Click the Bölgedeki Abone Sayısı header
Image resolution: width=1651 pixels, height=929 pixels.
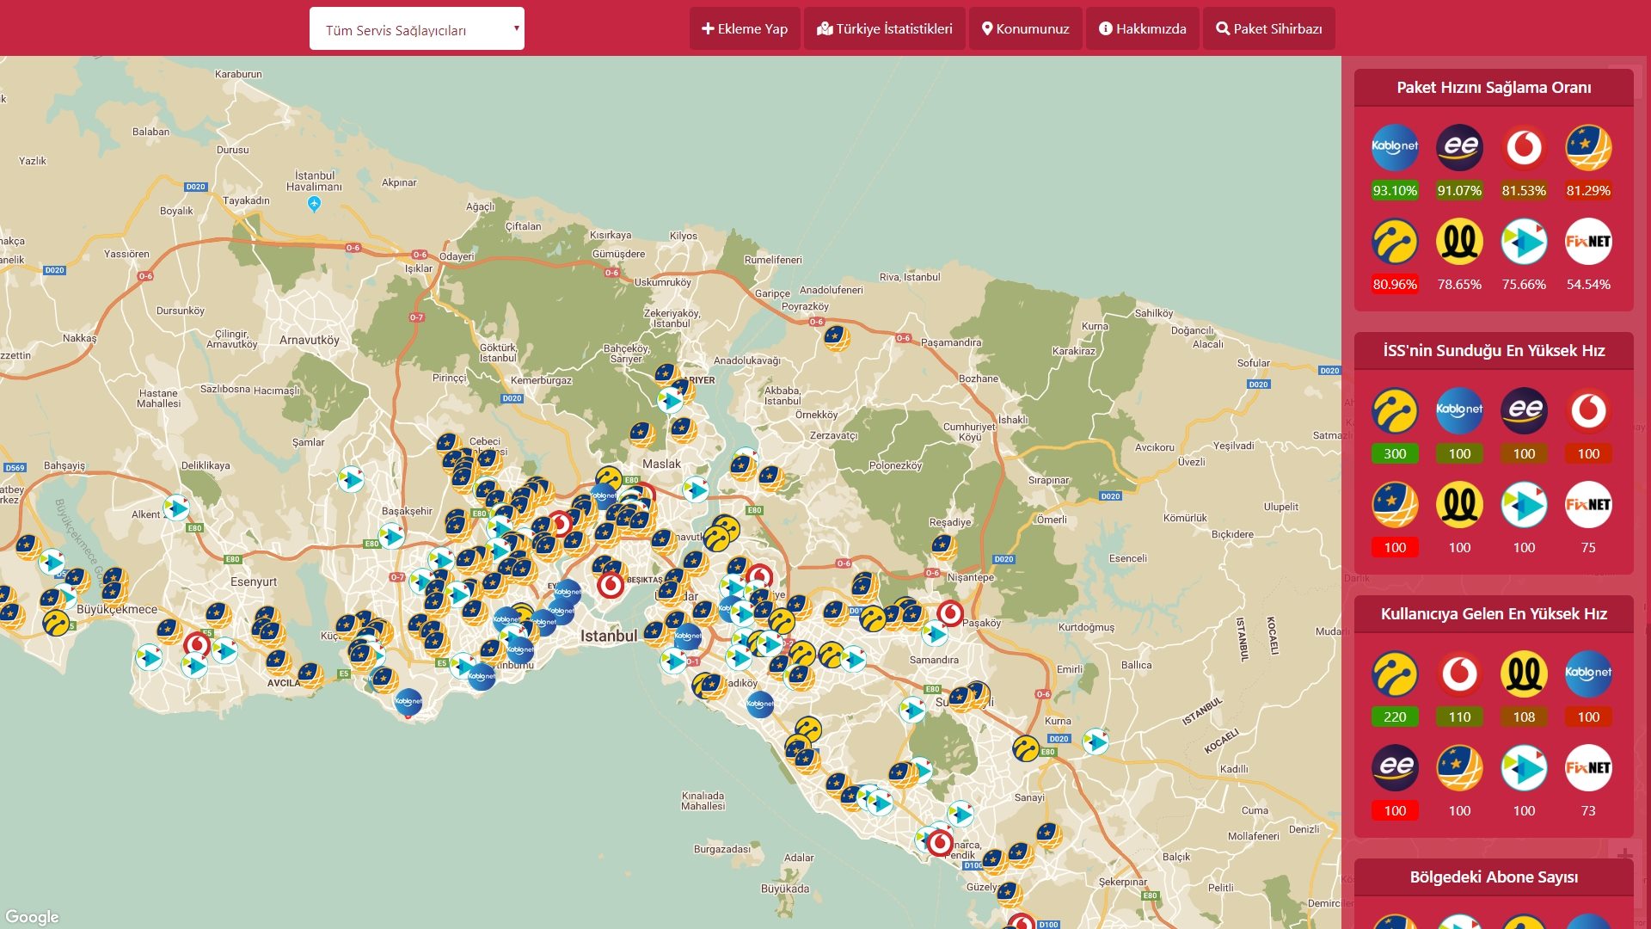pyautogui.click(x=1494, y=877)
